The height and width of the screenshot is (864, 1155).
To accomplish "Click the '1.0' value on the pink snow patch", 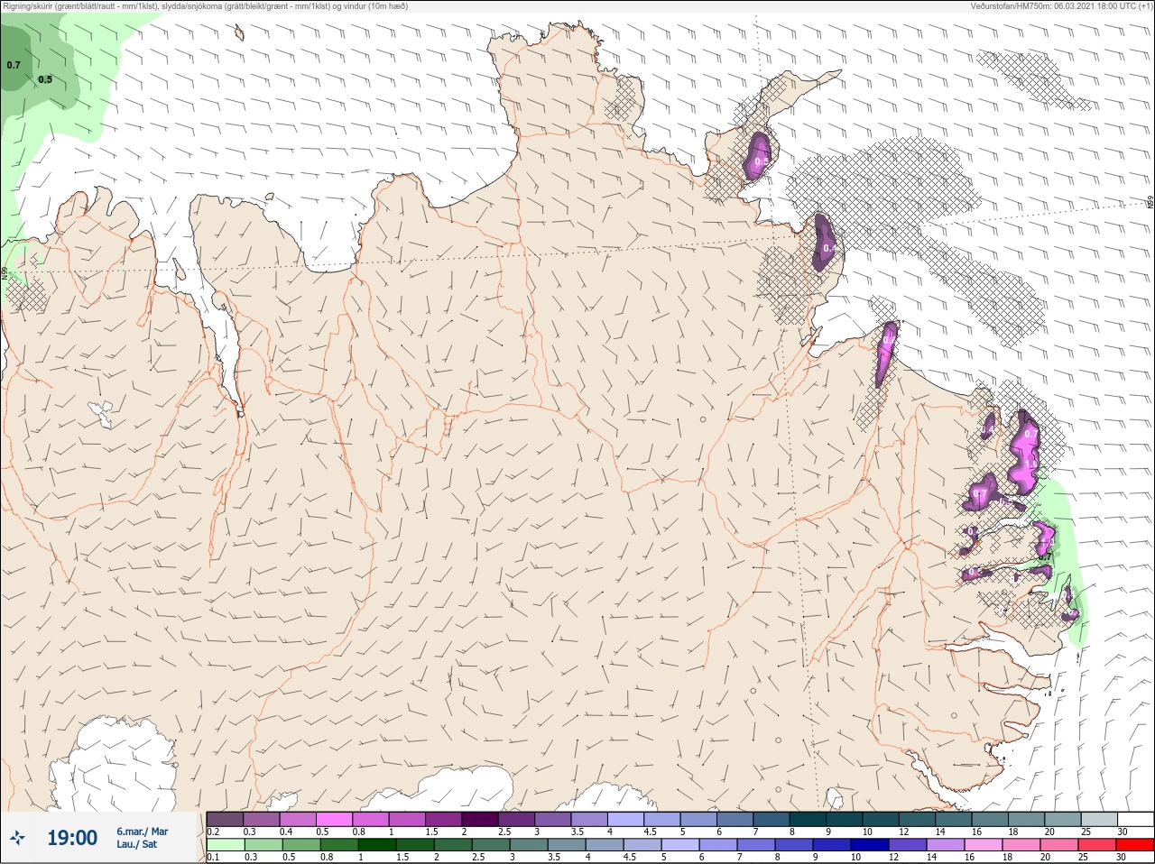I will pos(1030,464).
